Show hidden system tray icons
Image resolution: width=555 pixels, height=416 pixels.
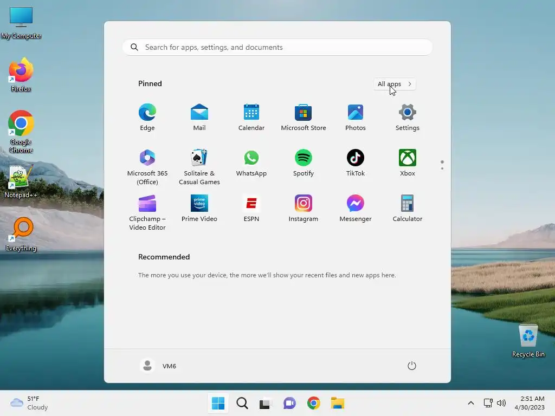point(471,403)
